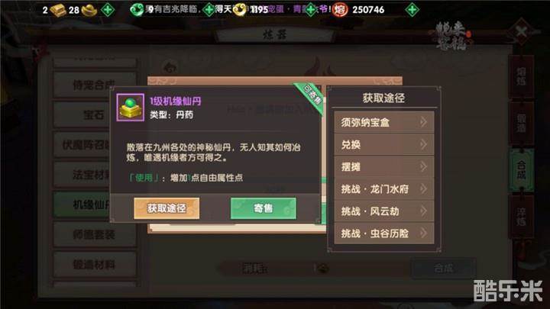This screenshot has width=550, height=309.
Task: Click green plus next to 28 silver
Action: click(x=108, y=10)
